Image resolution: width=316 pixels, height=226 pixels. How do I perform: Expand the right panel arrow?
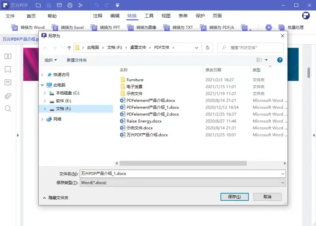click(x=314, y=135)
